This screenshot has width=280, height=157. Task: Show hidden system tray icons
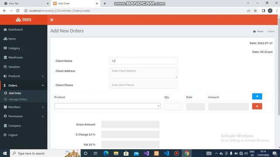point(216,153)
